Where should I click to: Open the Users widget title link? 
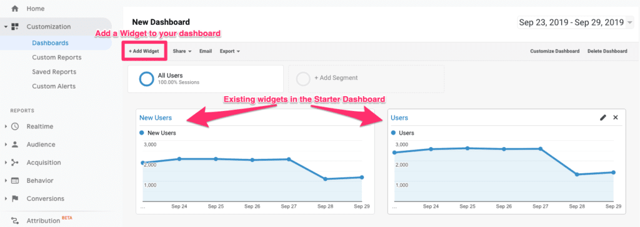[x=399, y=118]
